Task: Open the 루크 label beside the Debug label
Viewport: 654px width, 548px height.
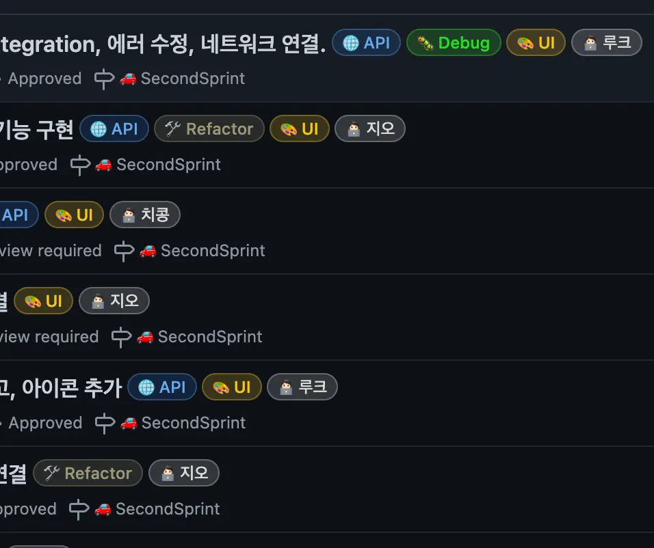Action: click(607, 43)
